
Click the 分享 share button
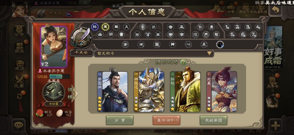pos(120,120)
